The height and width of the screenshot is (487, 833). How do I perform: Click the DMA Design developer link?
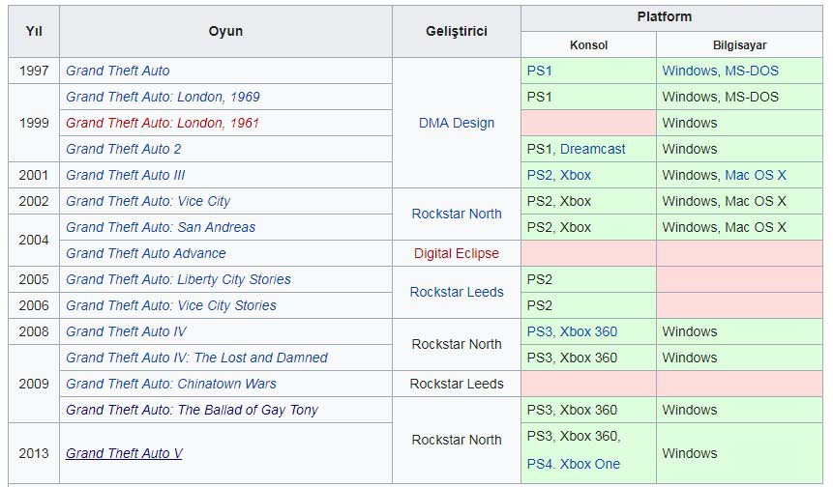pos(457,123)
